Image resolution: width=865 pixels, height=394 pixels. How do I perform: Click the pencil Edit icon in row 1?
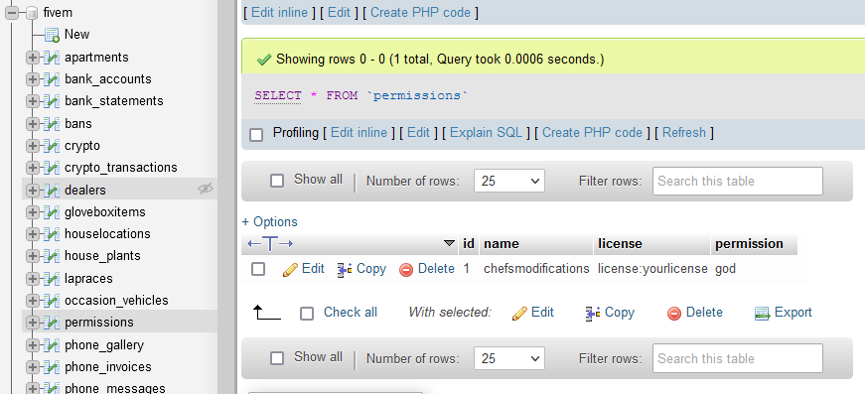coord(290,270)
